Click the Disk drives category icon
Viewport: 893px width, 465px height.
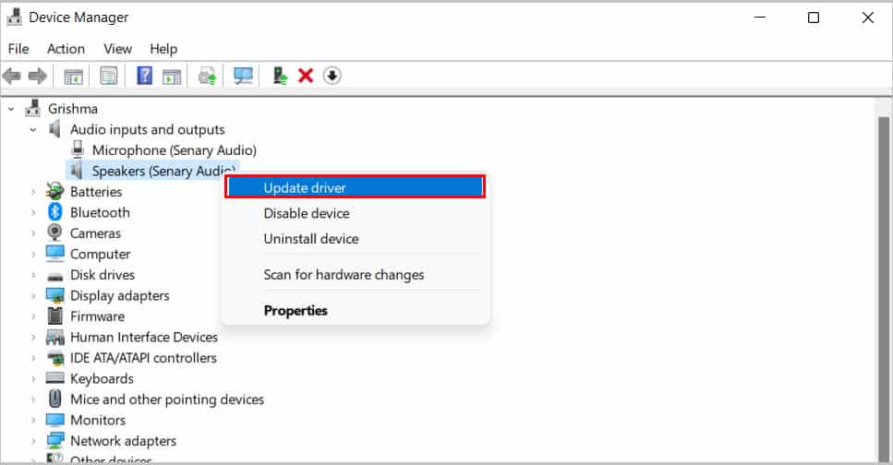55,276
